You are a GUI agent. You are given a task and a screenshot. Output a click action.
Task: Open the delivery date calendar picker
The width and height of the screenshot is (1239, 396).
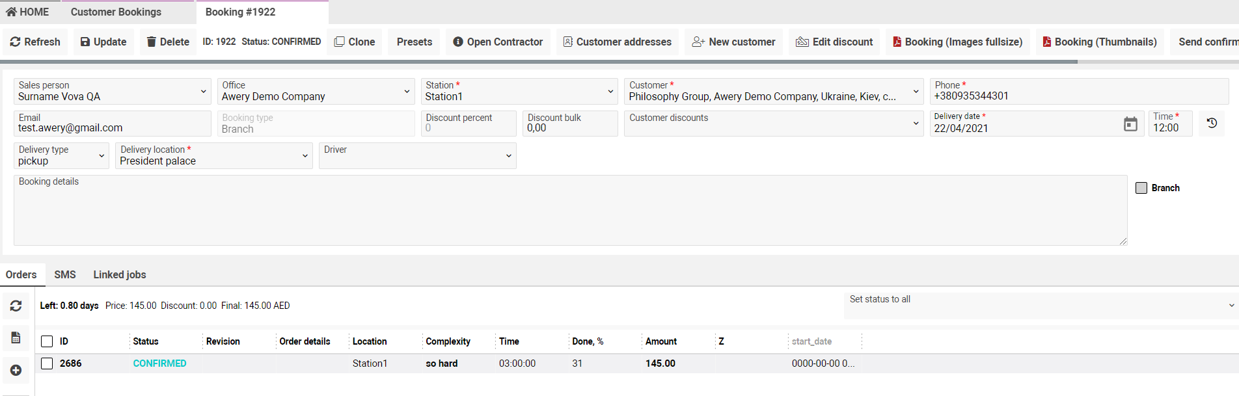tap(1130, 124)
